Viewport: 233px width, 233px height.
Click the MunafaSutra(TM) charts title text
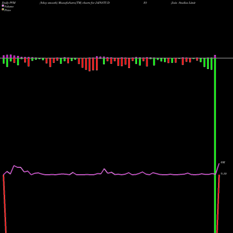click(75, 3)
